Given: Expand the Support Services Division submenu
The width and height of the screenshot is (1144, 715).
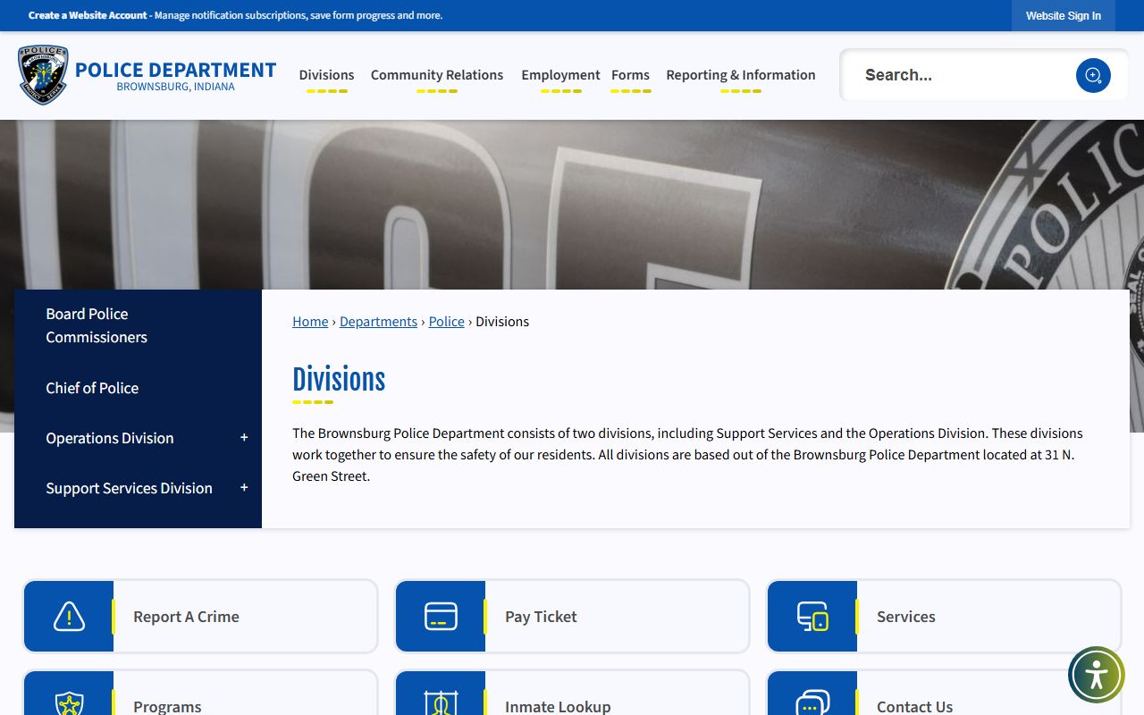Looking at the screenshot, I should (244, 488).
